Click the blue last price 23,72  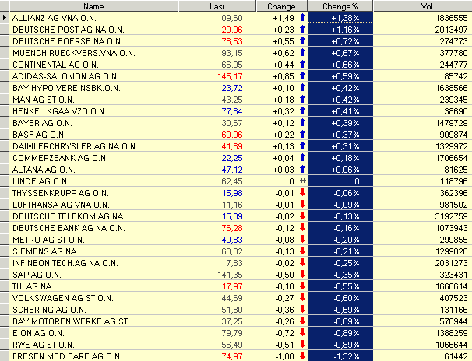tap(232, 88)
